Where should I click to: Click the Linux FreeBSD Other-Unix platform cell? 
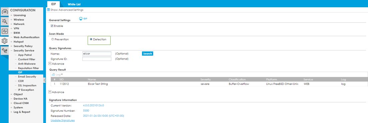[x=282, y=84]
